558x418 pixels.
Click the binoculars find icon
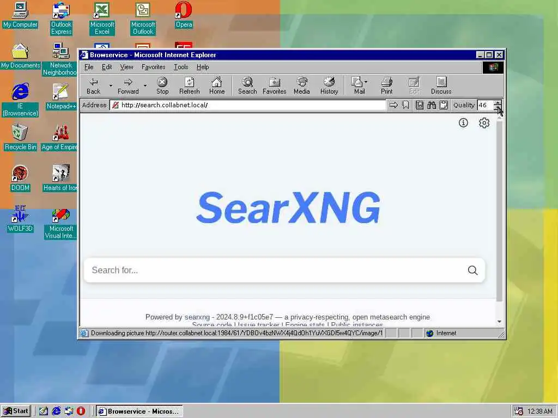tap(432, 105)
